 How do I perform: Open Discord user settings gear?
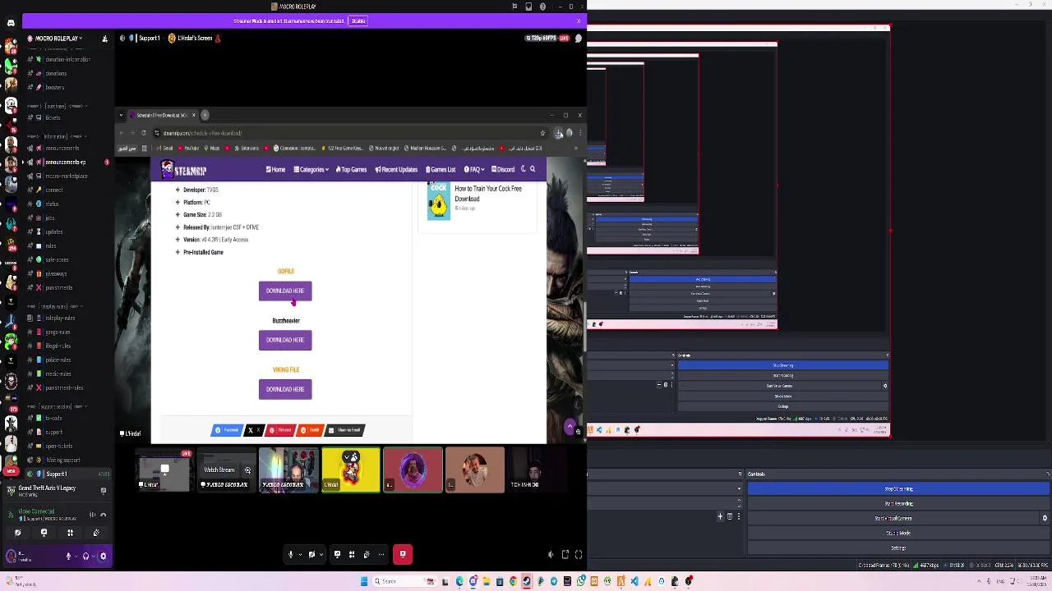click(103, 557)
